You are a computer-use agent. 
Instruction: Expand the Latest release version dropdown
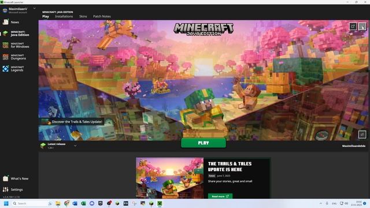[75, 146]
